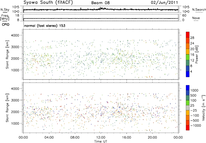206x143 pixels.
Task: Click the date '02/Jun/2011'
Action: click(x=164, y=2)
